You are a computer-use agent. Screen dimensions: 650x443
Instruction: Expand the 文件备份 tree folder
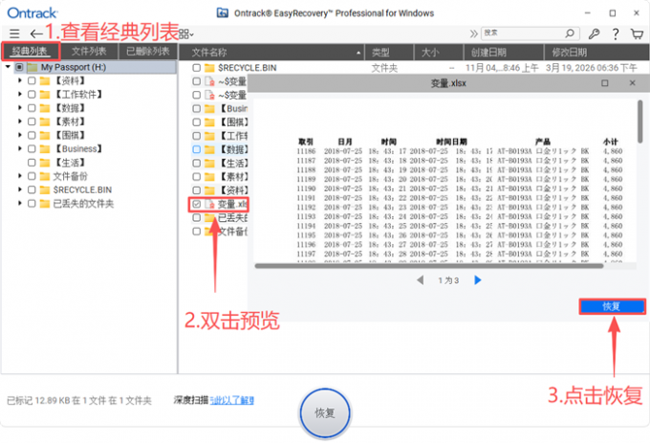click(19, 176)
